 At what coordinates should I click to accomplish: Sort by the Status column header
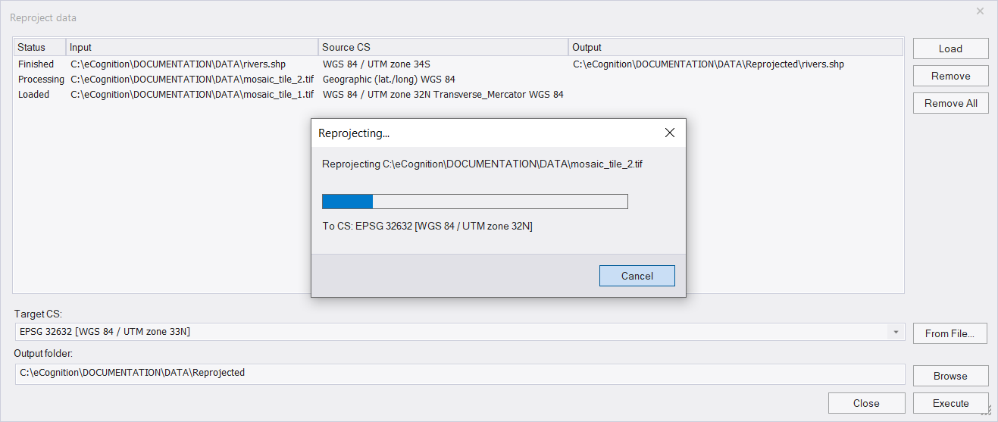coord(40,47)
